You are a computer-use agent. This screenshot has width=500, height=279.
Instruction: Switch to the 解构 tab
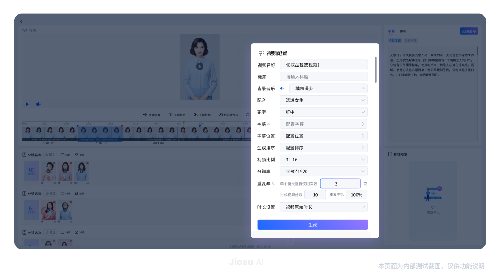(403, 32)
